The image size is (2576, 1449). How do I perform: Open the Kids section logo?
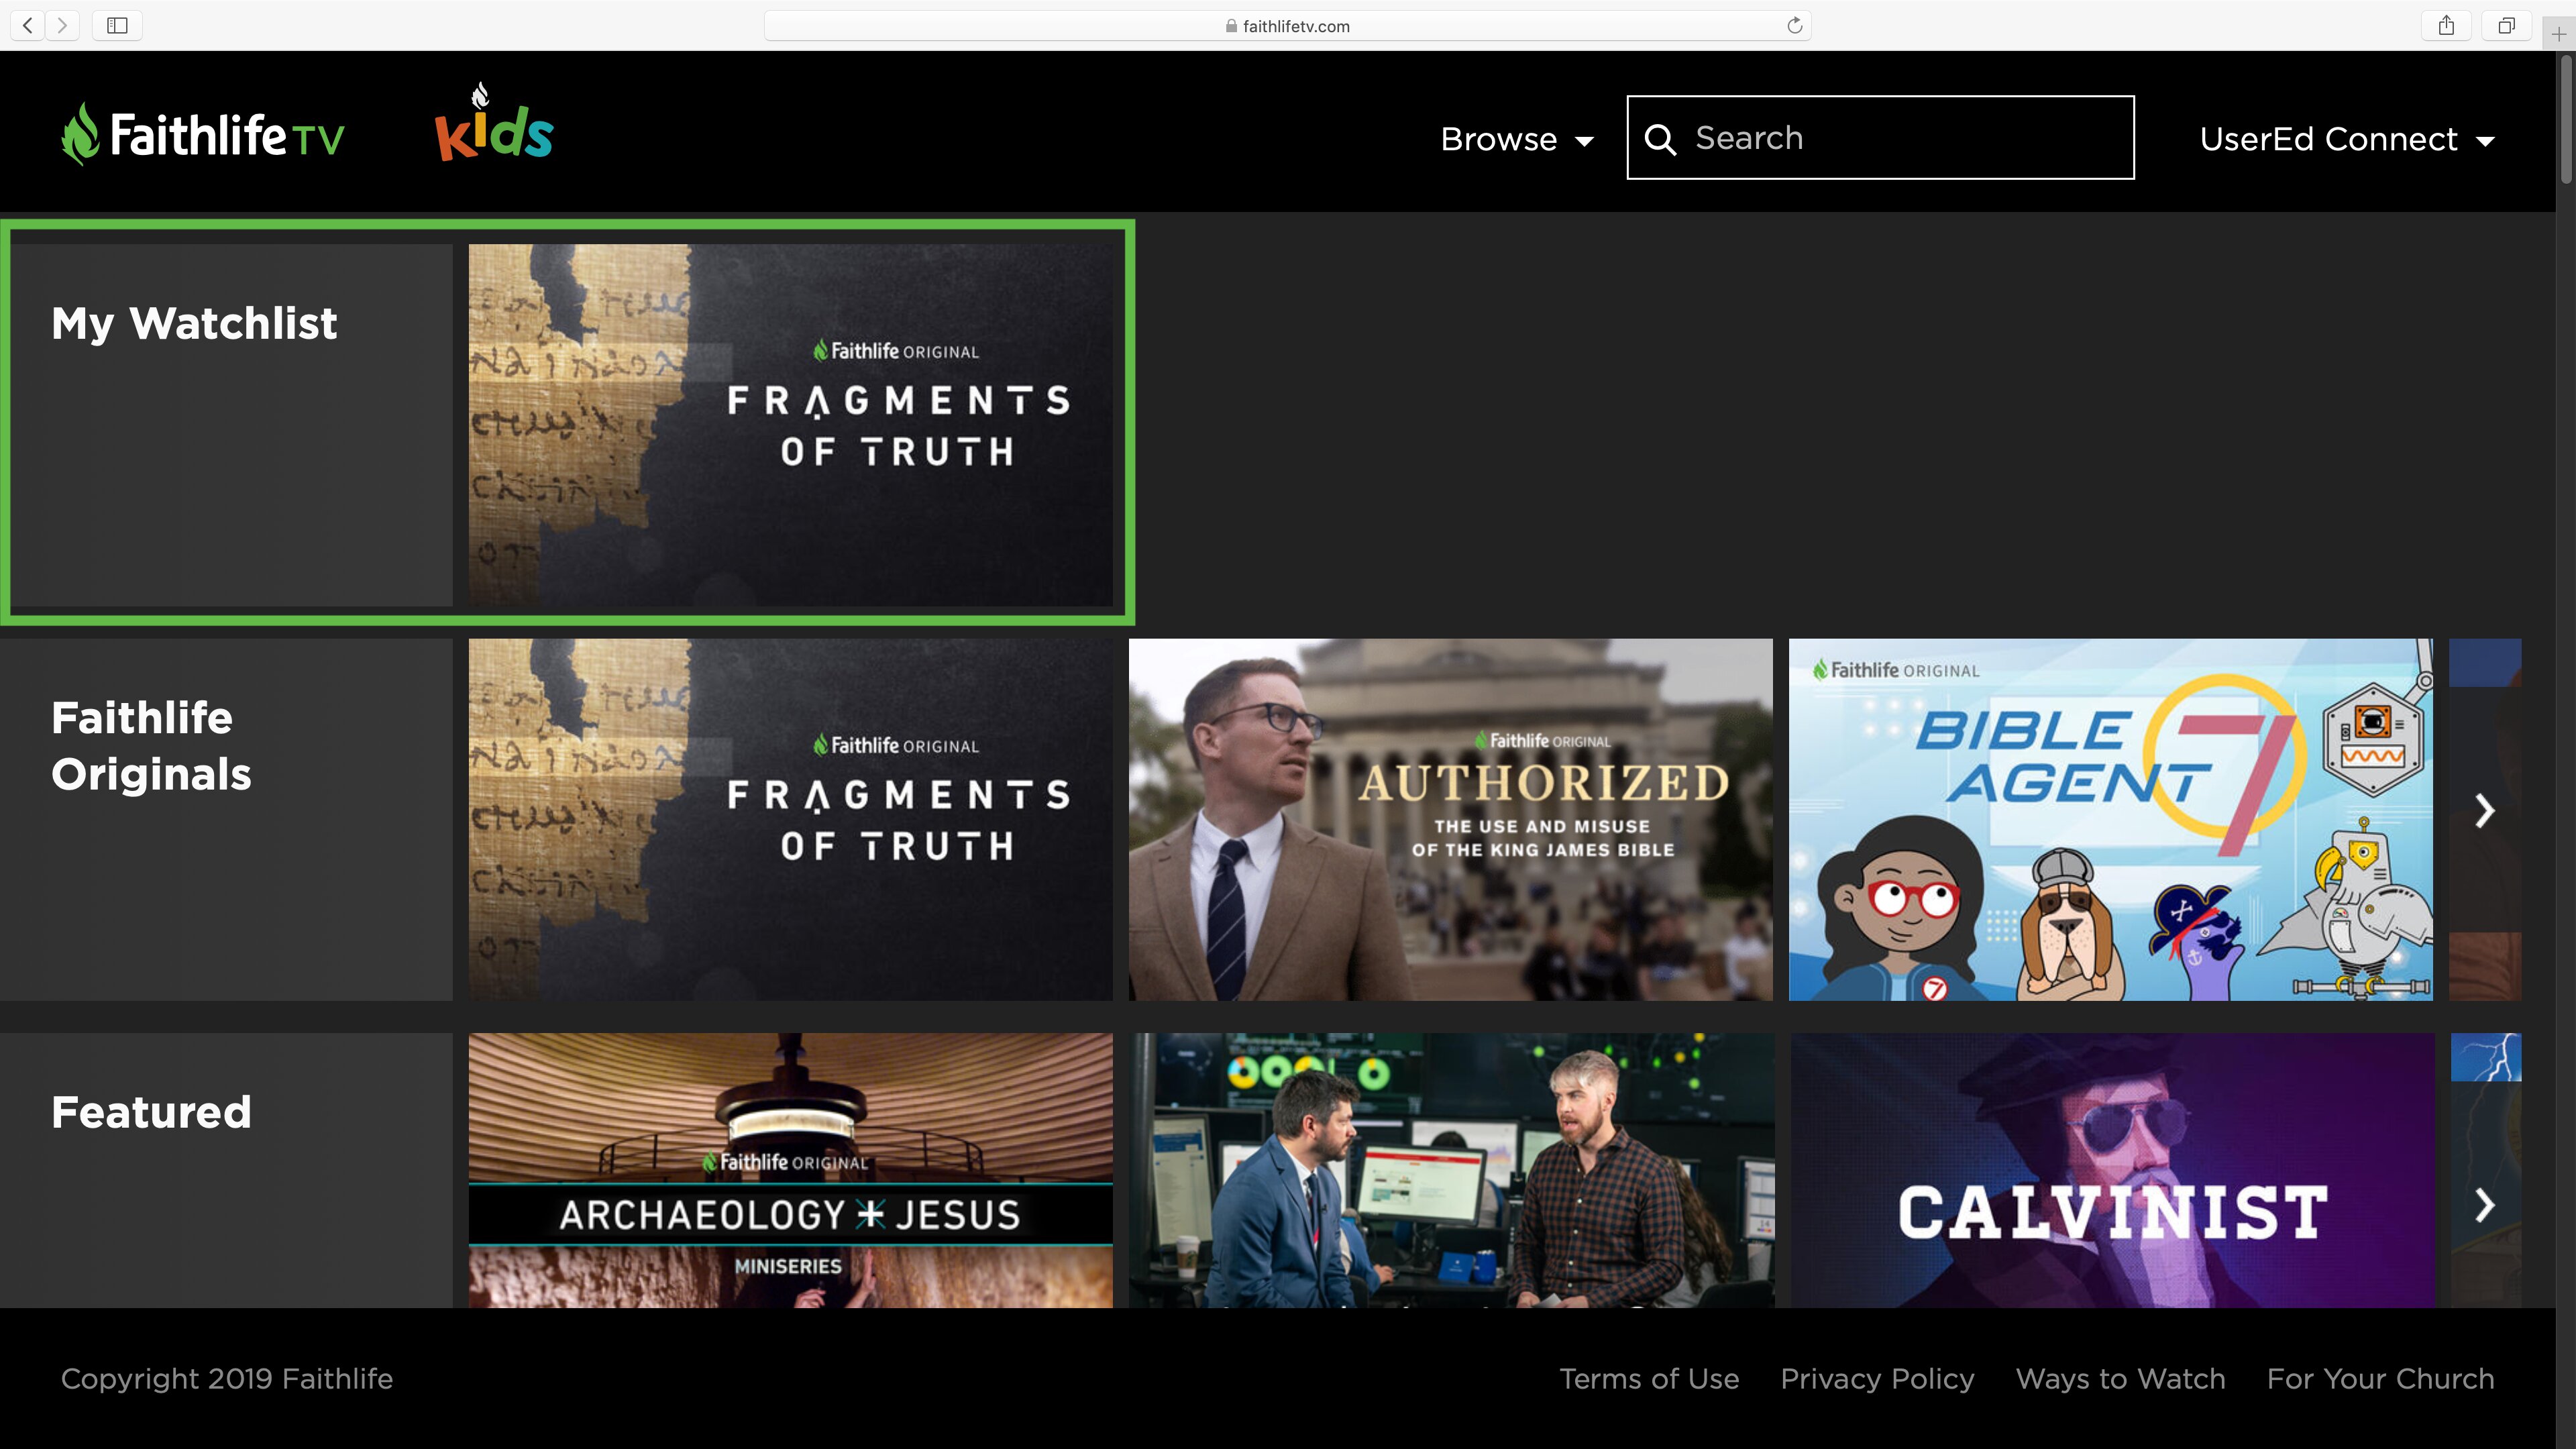[x=494, y=122]
